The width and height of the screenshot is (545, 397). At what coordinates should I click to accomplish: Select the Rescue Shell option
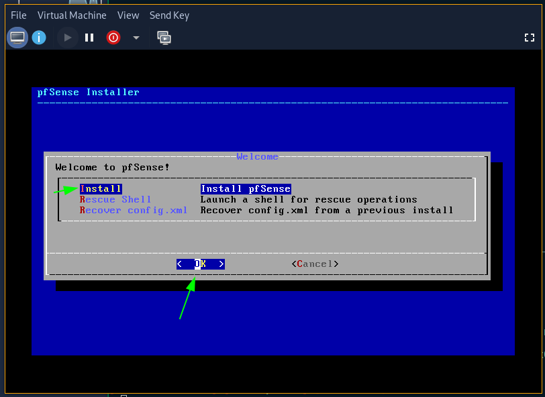[x=115, y=199]
